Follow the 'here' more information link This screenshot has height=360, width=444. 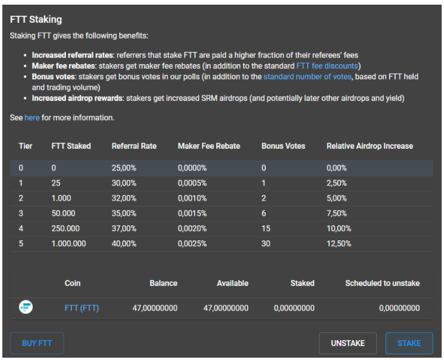[32, 117]
